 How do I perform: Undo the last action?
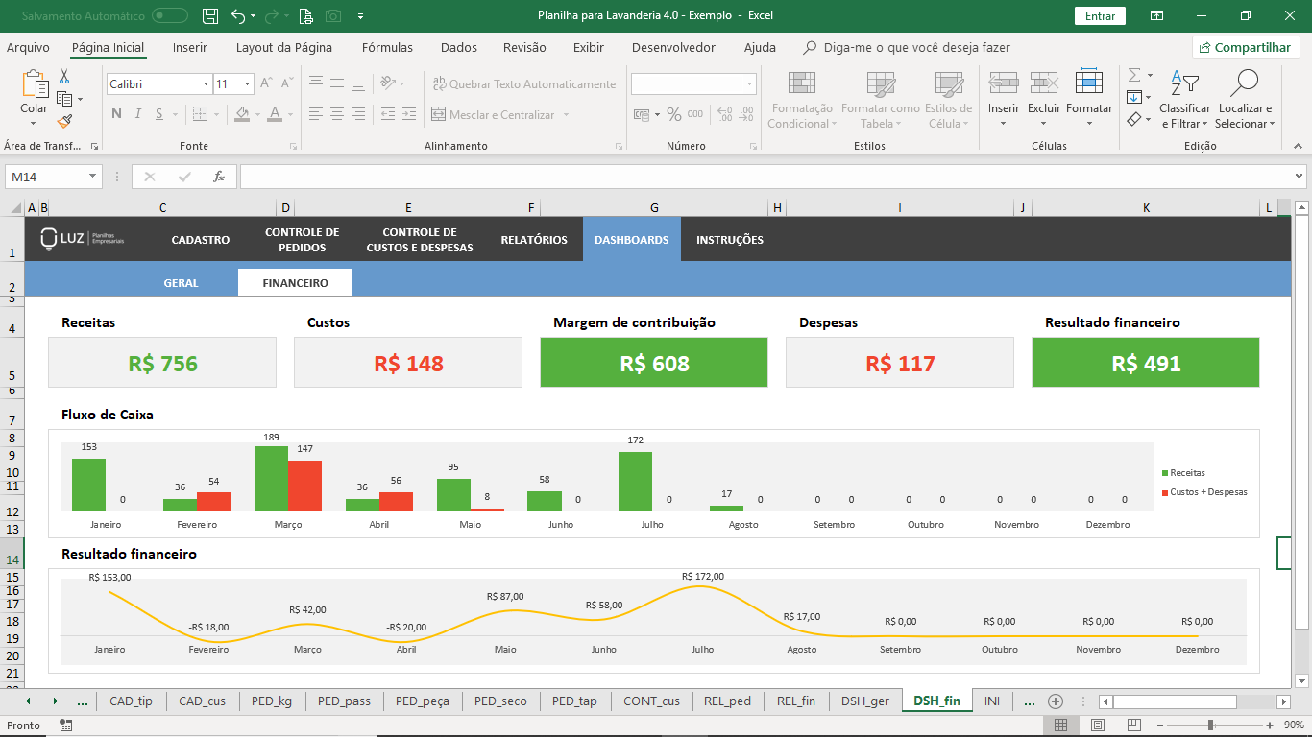238,15
